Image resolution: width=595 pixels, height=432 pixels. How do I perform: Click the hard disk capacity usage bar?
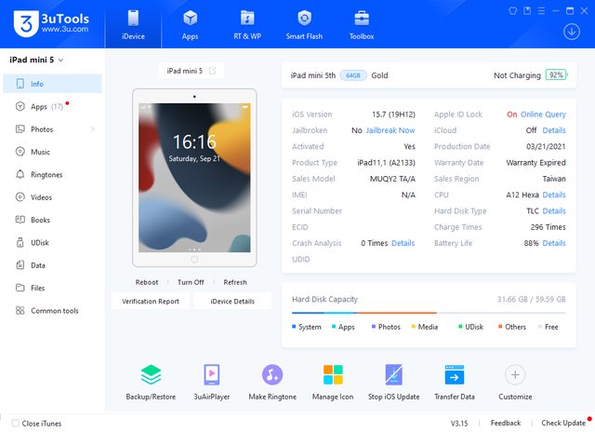(x=428, y=313)
